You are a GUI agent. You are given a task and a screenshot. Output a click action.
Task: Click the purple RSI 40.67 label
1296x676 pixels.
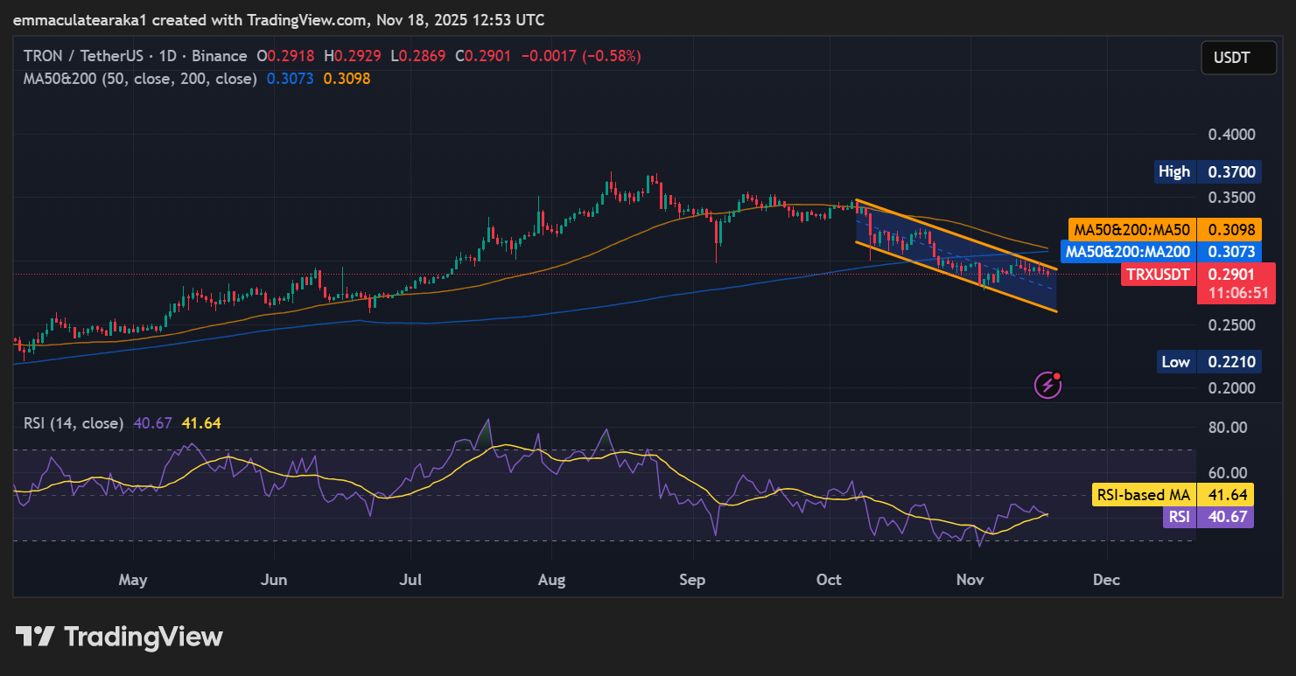(x=1208, y=517)
